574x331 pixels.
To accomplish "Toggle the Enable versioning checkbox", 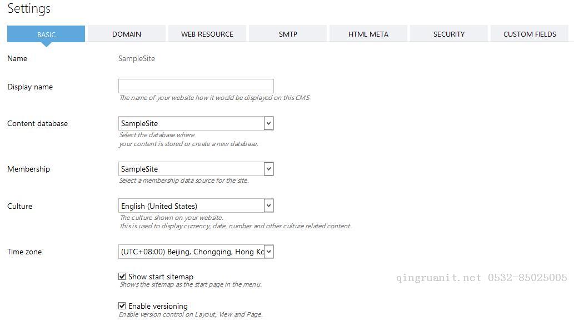I will [122, 306].
